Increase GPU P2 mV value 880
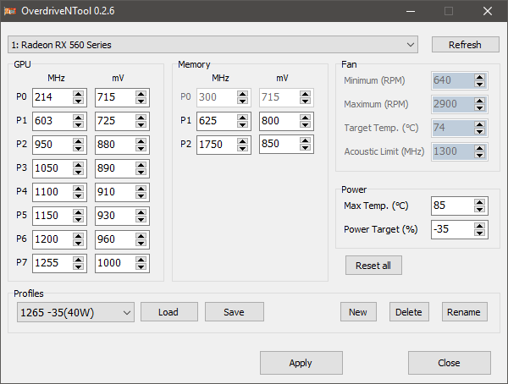The image size is (508, 384). click(141, 141)
